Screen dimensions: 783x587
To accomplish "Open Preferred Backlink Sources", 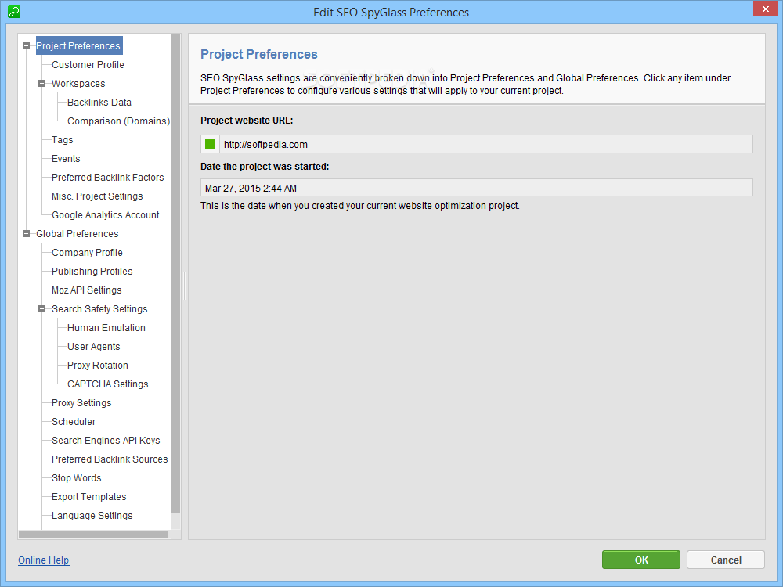I will 110,459.
